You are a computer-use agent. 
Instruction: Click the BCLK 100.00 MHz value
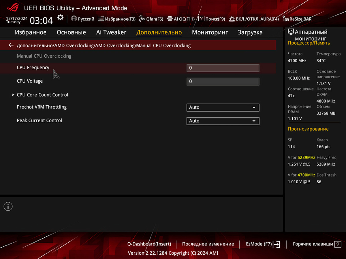point(299,78)
